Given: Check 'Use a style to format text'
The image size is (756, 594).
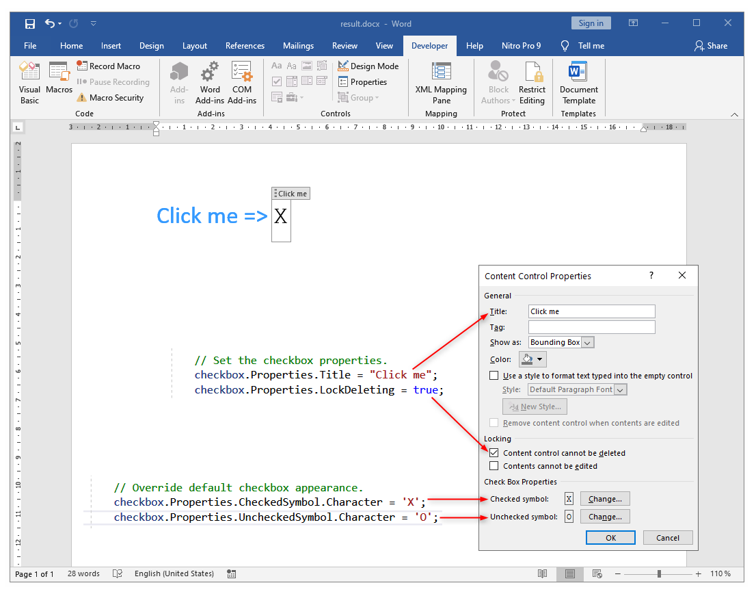Looking at the screenshot, I should point(494,375).
